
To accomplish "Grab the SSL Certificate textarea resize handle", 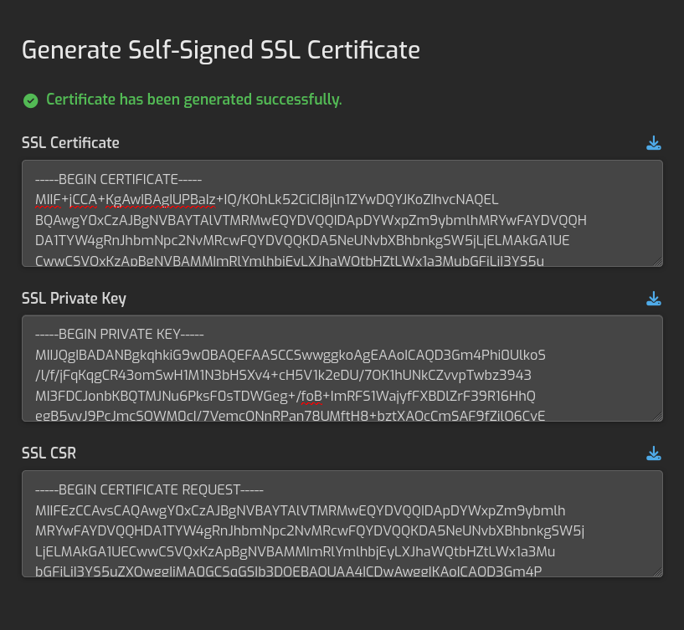I will (x=658, y=261).
